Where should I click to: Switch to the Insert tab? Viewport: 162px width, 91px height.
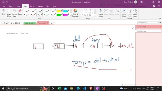(x=18, y=6)
